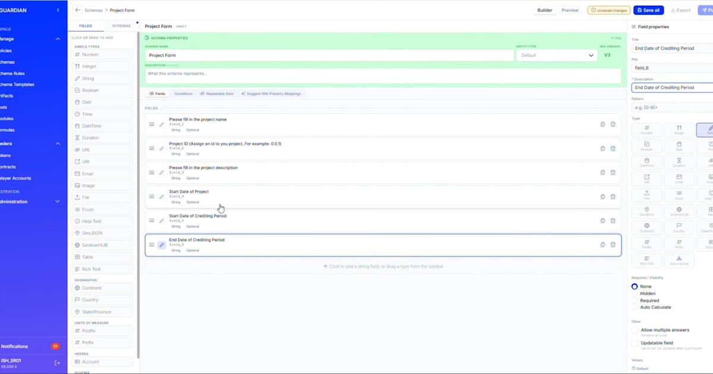Open Suggest IWA Property Mappings tab
Image resolution: width=713 pixels, height=374 pixels.
pyautogui.click(x=272, y=94)
